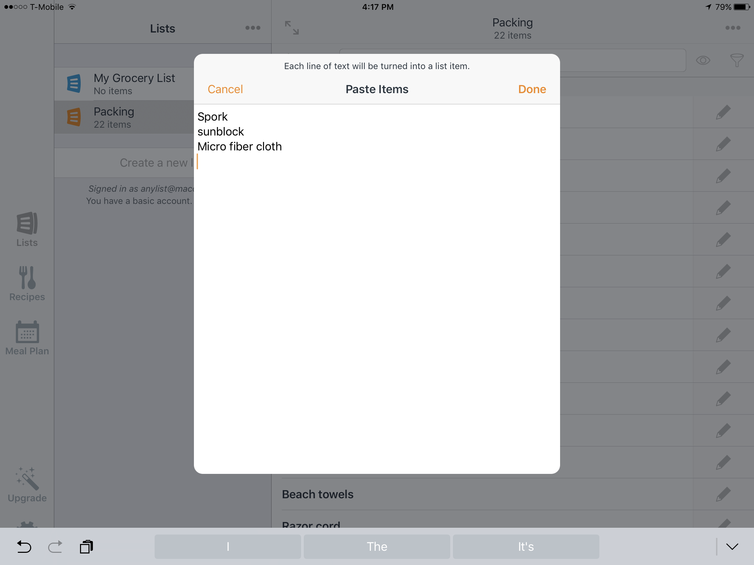This screenshot has width=754, height=565.
Task: Click Done to confirm pasted items
Action: tap(532, 89)
